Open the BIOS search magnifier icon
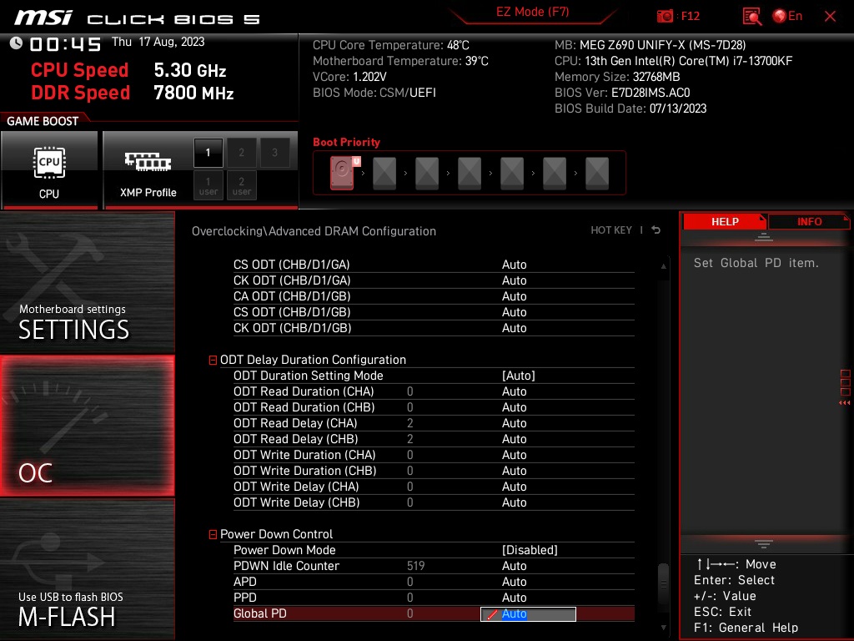 click(752, 17)
